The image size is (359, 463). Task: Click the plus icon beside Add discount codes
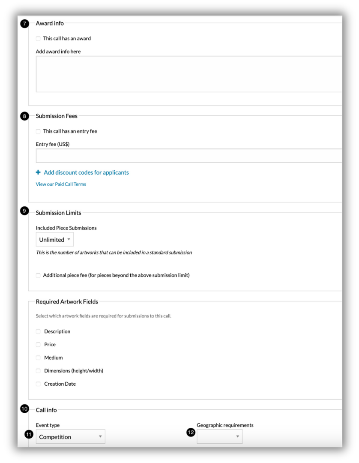38,172
